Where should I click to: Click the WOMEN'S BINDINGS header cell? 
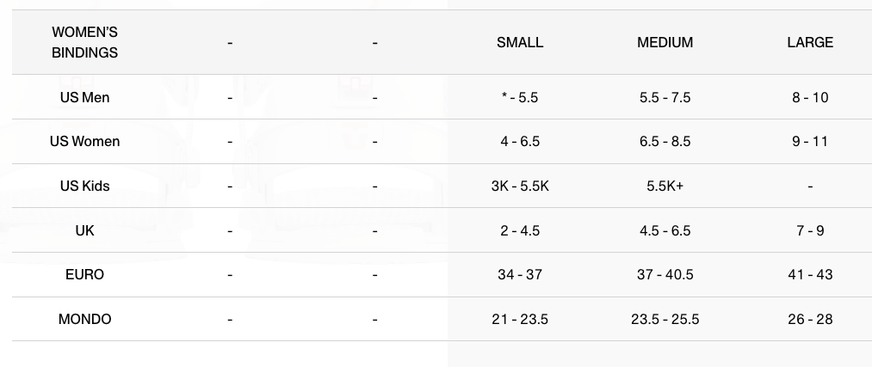(x=84, y=42)
